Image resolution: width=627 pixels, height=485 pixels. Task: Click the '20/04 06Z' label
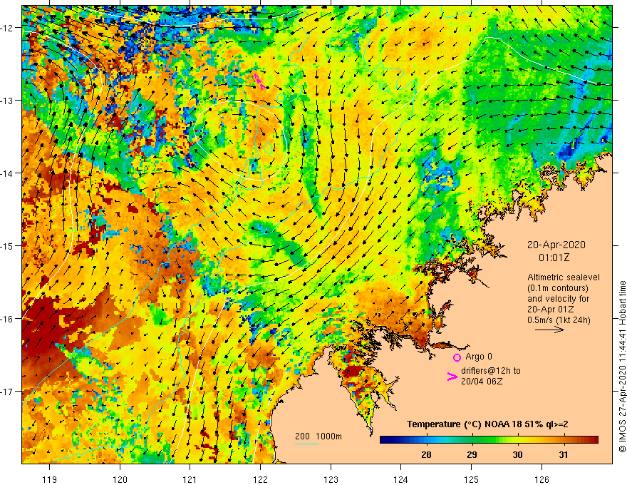click(482, 382)
